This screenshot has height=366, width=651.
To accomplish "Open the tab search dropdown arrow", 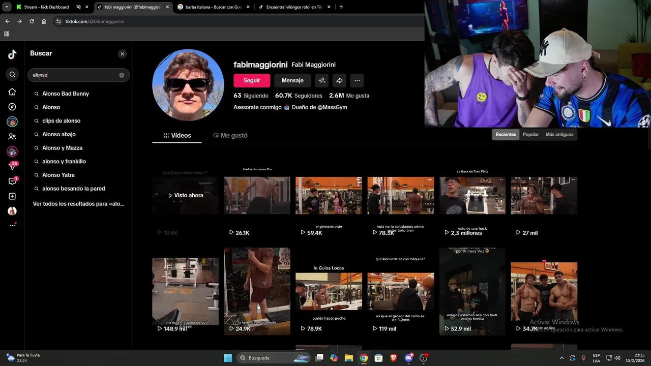I will point(7,7).
